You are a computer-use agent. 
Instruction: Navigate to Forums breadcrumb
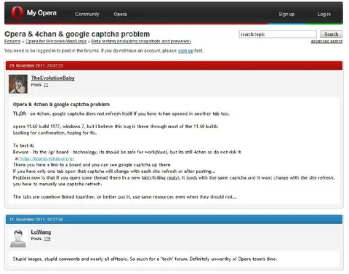coord(12,41)
